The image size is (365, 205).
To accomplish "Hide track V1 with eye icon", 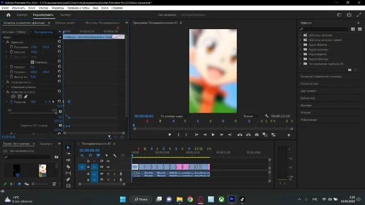I will (x=108, y=167).
